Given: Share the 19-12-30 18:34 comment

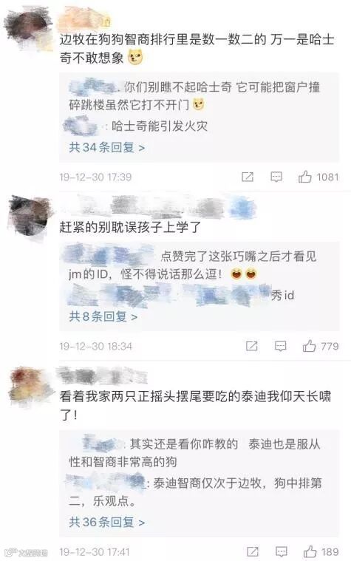Looking at the screenshot, I should click(x=251, y=346).
